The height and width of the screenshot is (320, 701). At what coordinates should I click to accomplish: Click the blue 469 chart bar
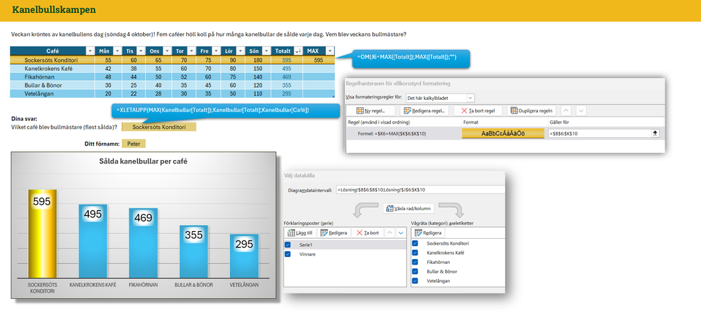144,243
